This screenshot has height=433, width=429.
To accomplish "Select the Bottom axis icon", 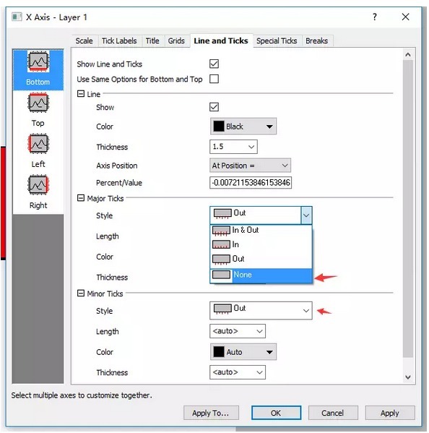I will click(38, 61).
